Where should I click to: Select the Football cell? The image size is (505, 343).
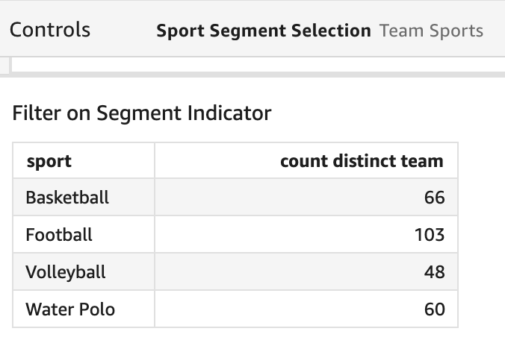point(59,235)
